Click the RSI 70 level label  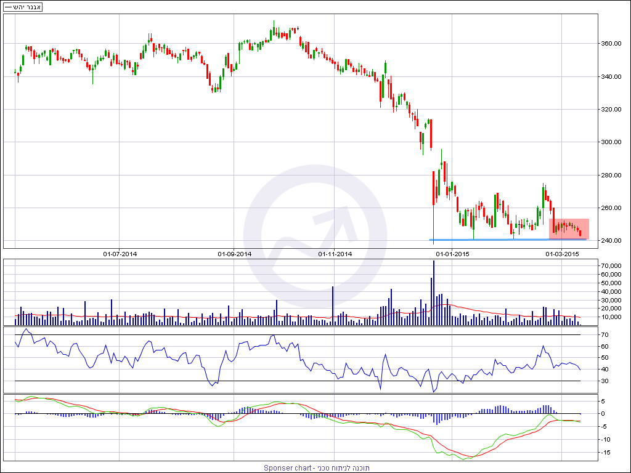[x=605, y=335]
